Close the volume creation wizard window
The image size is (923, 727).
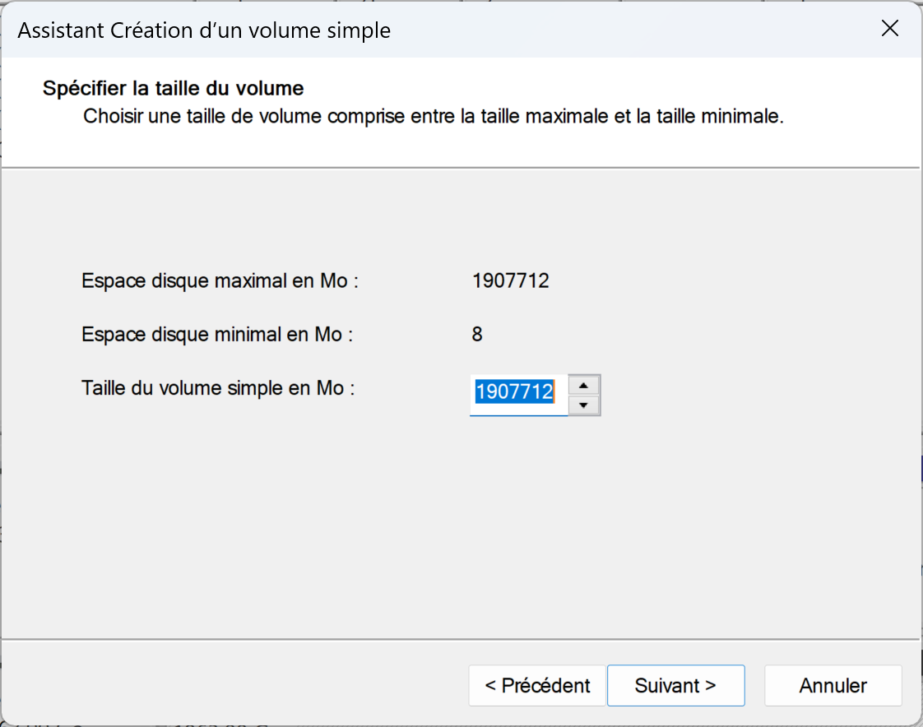889,28
